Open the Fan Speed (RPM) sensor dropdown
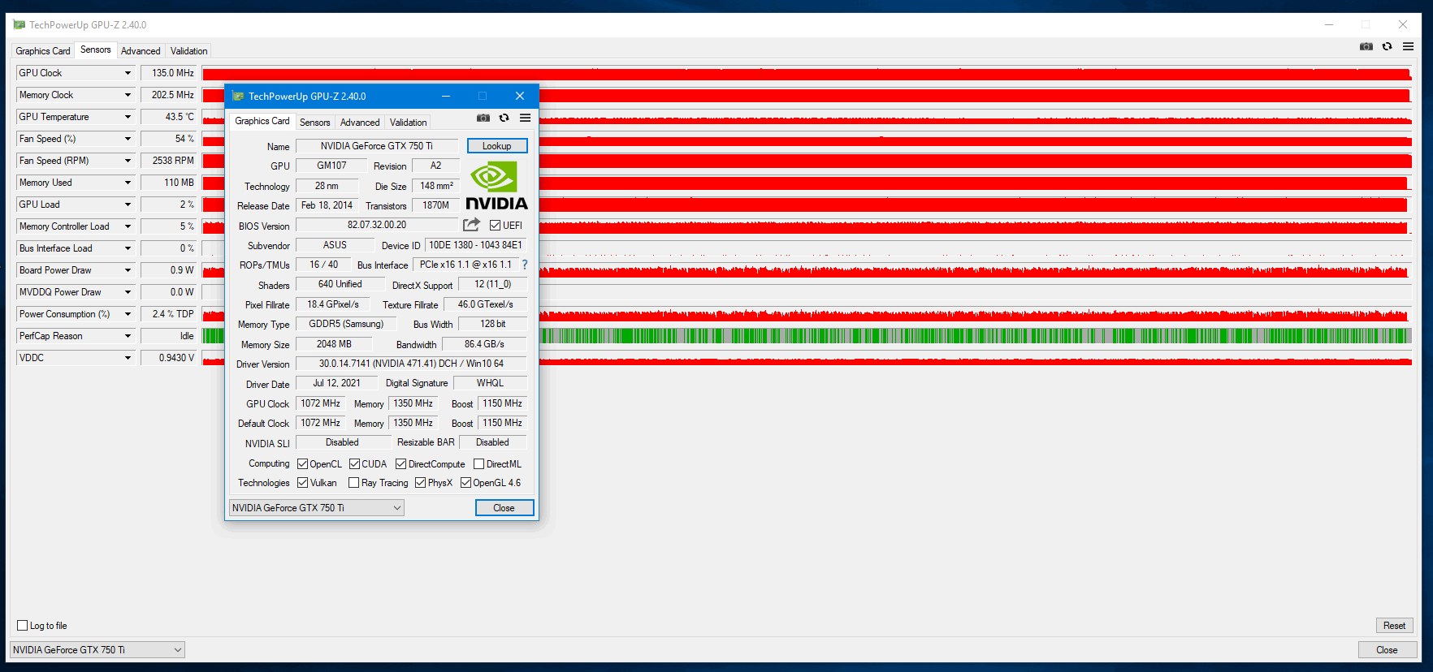The image size is (1433, 672). tap(128, 161)
